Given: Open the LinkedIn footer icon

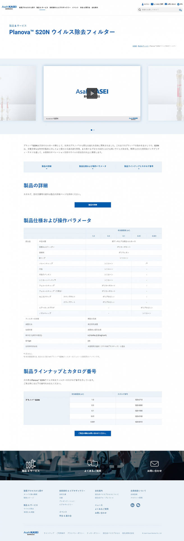Looking at the screenshot, I should 132,505.
